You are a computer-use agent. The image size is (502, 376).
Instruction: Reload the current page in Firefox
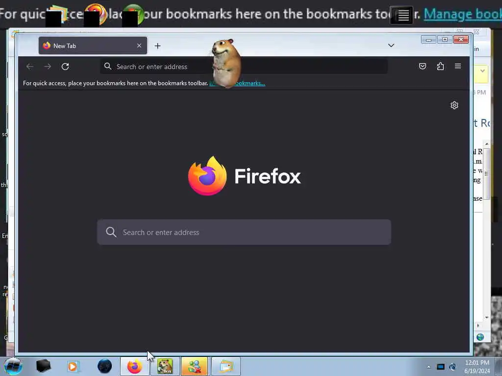(65, 67)
